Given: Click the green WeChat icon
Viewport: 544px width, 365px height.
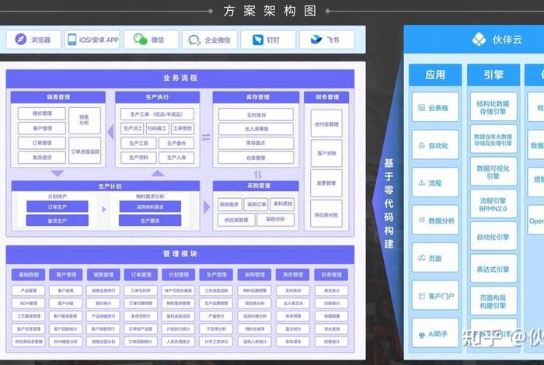Looking at the screenshot, I should pyautogui.click(x=141, y=40).
